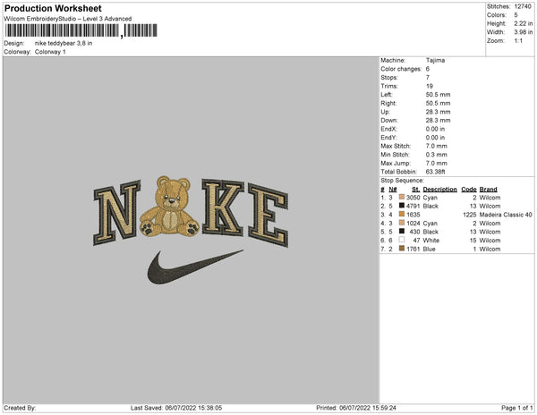Viewport: 537px width, 415px height.
Task: Select the "Colorway 1" value
Action: point(50,52)
